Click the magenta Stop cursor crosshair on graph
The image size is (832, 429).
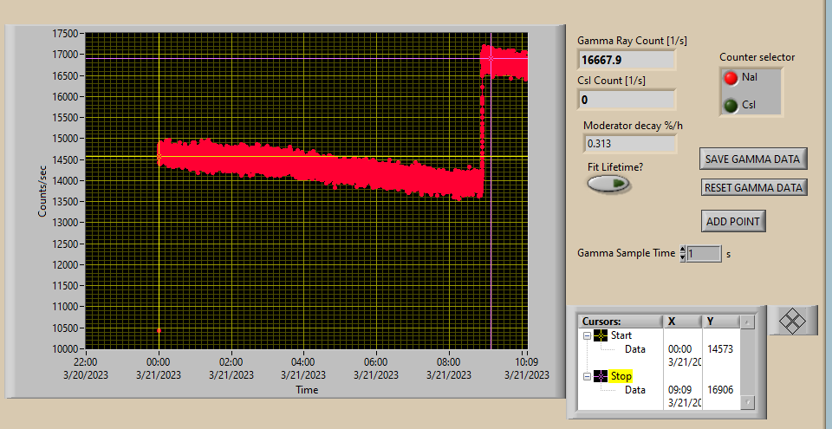point(491,58)
